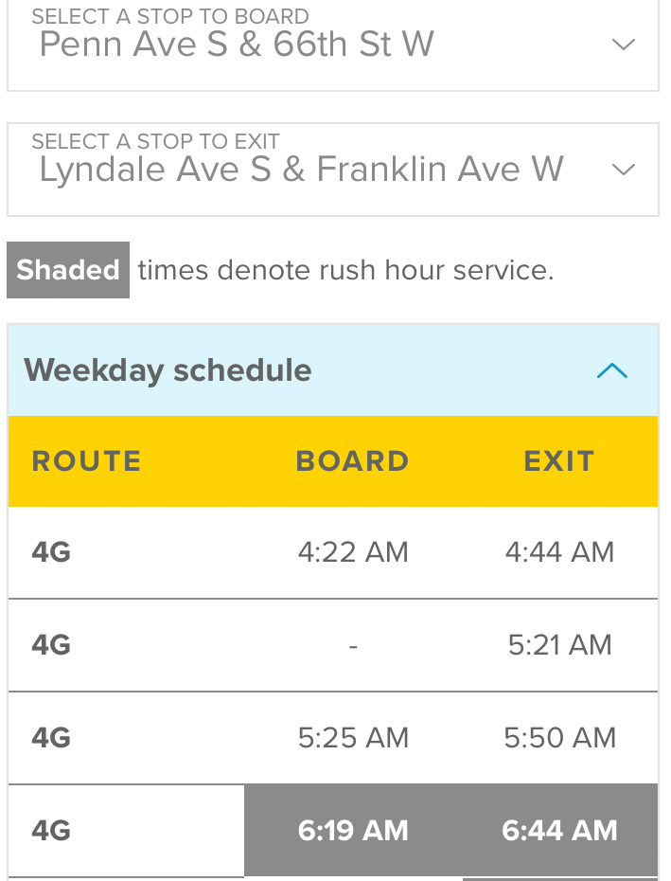Viewport: 671px width, 881px height.
Task: Select the shaded 6:19 AM rush hour board time
Action: [x=353, y=831]
